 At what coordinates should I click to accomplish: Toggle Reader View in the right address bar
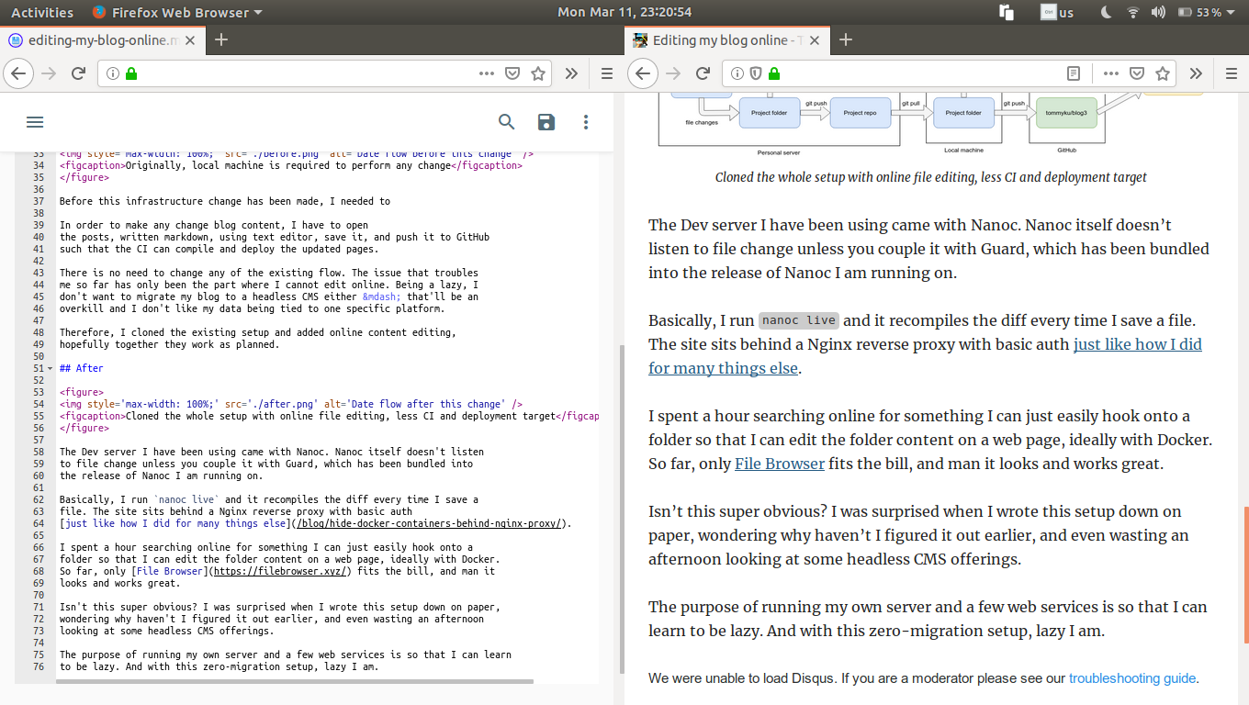1072,73
